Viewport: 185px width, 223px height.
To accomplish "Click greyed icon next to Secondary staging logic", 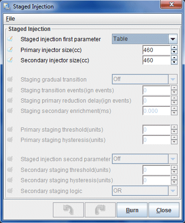I will tap(10, 191).
